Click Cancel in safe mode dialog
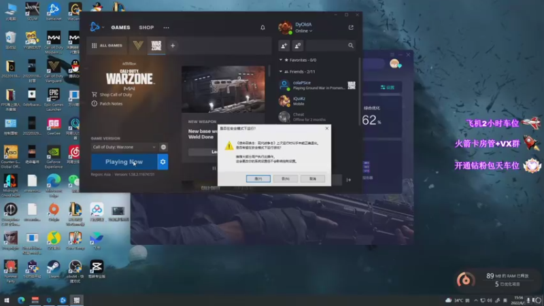This screenshot has width=544, height=306. [x=313, y=179]
